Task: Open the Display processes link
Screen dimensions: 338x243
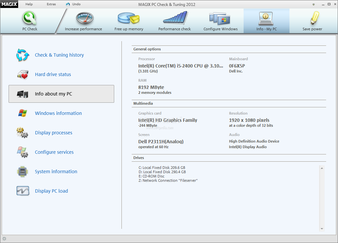Action: (53, 133)
